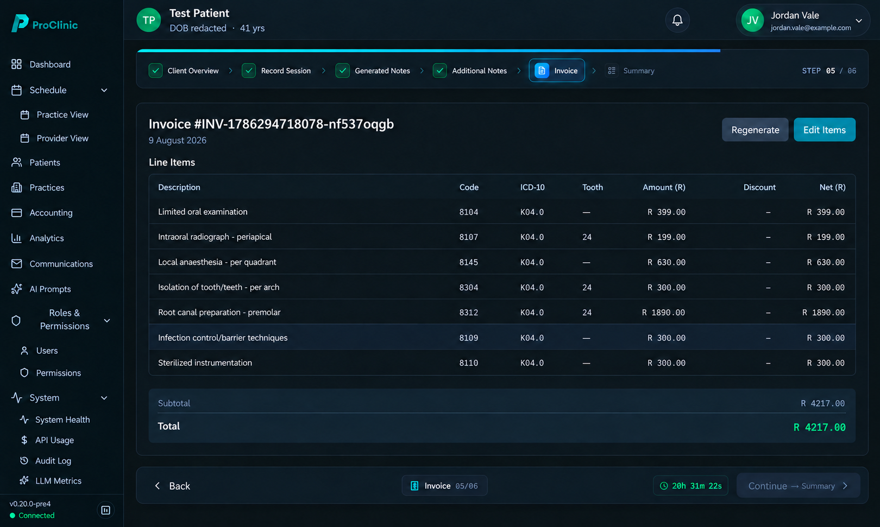The width and height of the screenshot is (880, 527).
Task: Select the Limited oral examination row
Action: tap(502, 212)
